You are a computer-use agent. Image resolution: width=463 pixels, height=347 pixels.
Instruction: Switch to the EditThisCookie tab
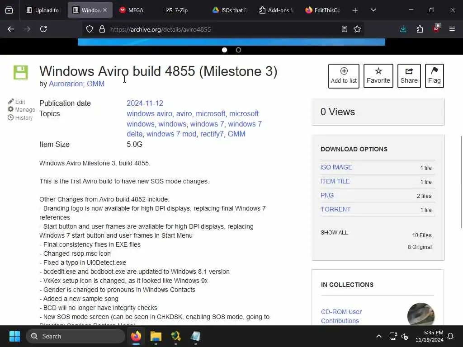point(322,10)
